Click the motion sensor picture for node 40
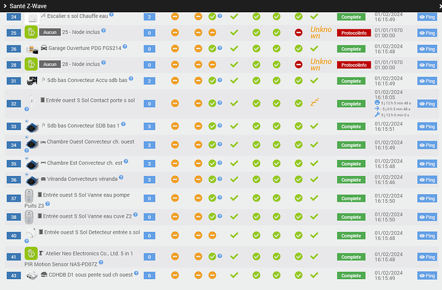This screenshot has height=290, width=442. [x=31, y=233]
